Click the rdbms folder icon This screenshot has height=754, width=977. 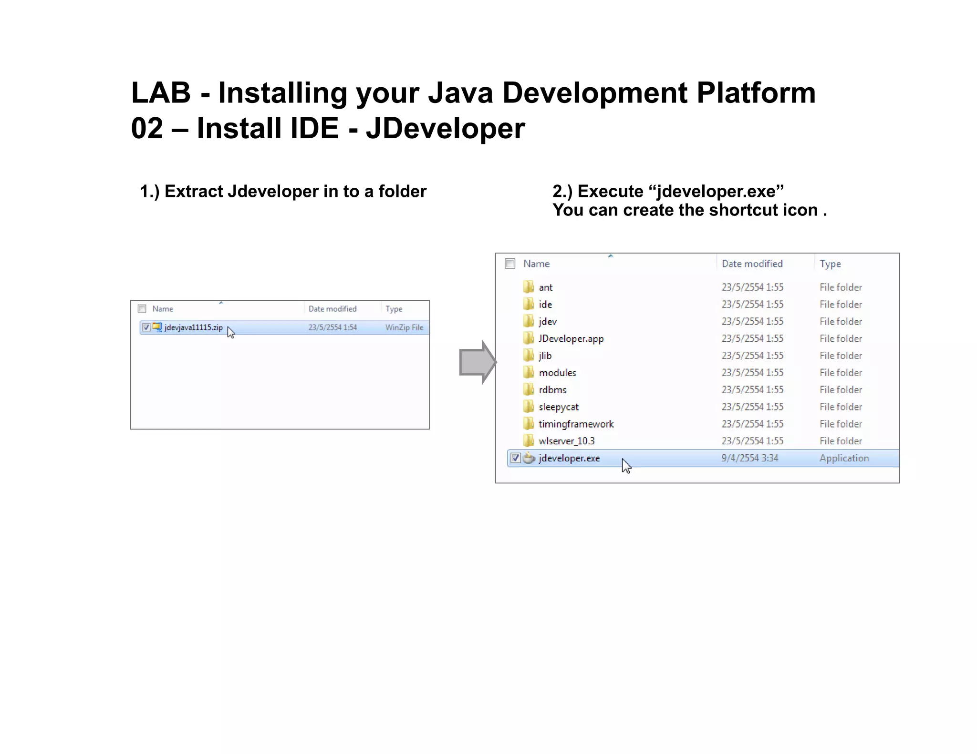pos(529,389)
